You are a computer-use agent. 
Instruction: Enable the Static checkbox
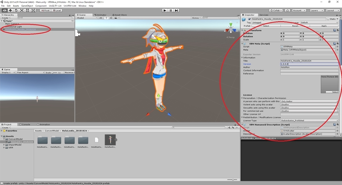[328, 19]
